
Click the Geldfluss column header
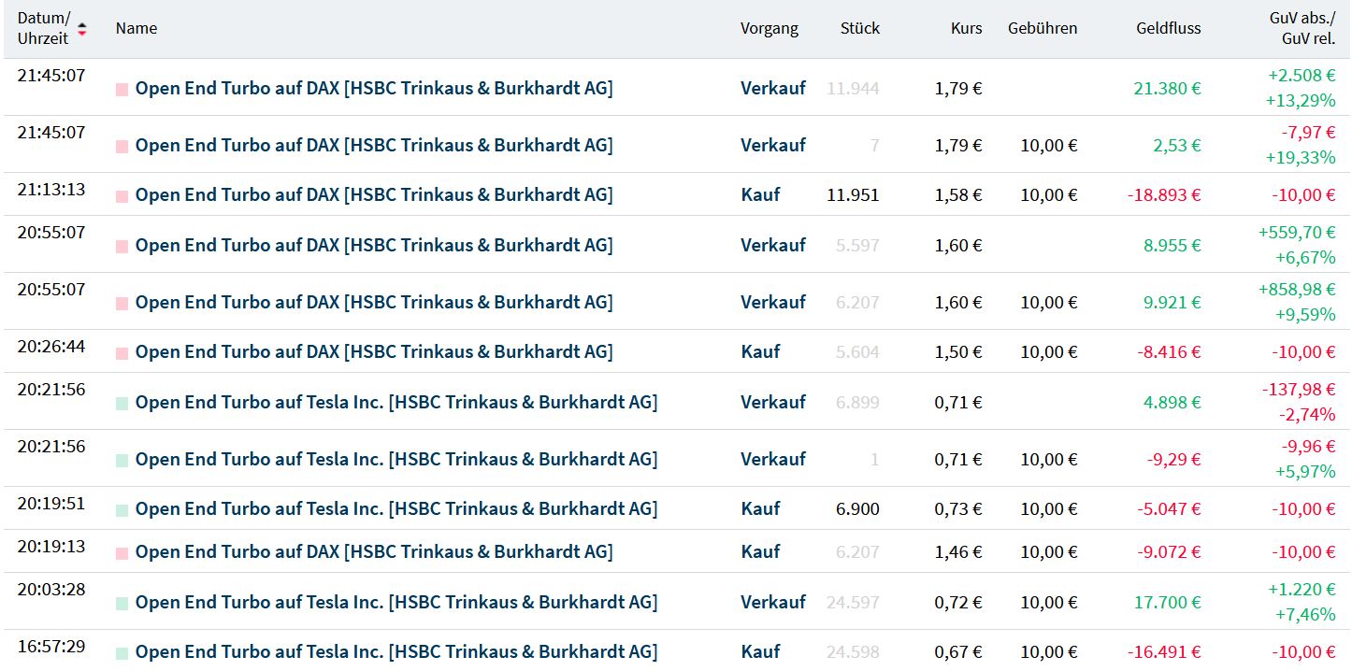point(1169,28)
